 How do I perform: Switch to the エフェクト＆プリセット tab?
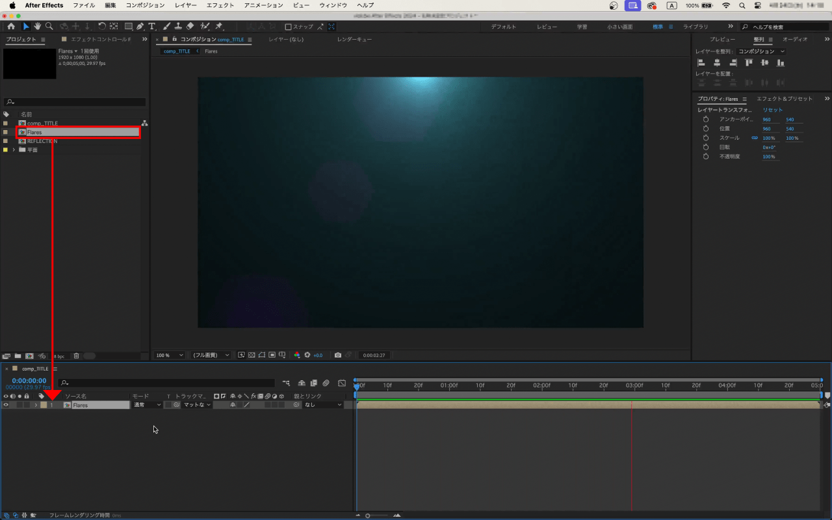click(785, 99)
